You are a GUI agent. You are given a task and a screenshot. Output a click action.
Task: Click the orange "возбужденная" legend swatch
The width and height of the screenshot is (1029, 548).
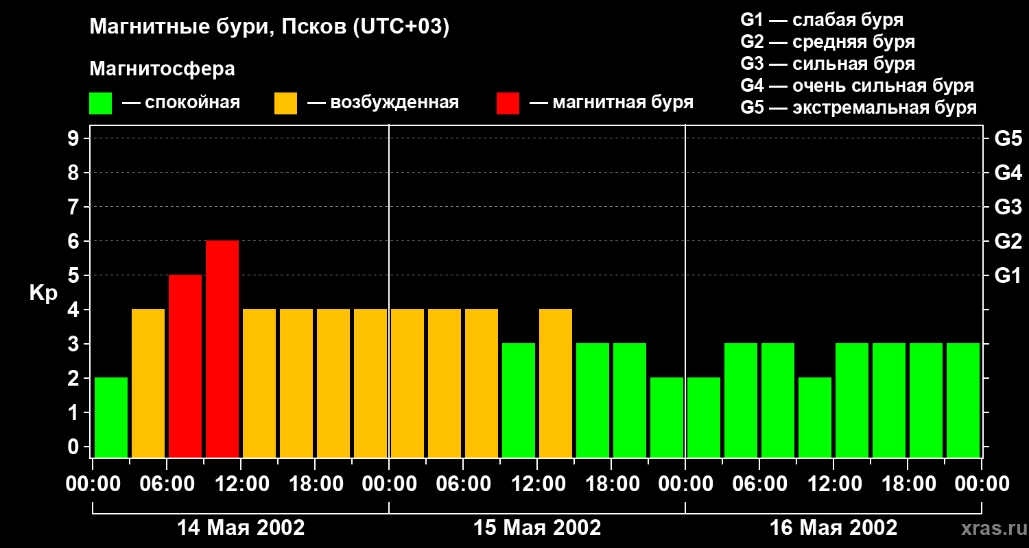(x=285, y=103)
